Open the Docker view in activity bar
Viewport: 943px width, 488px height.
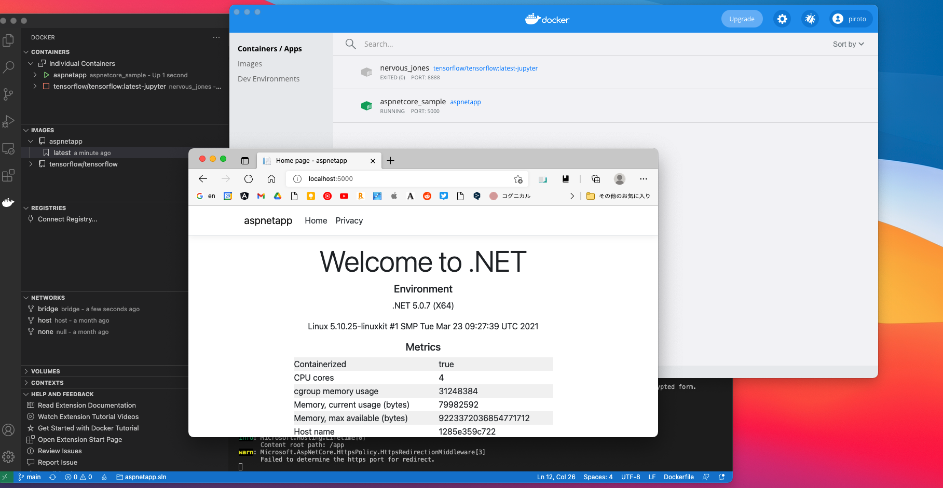(x=8, y=202)
